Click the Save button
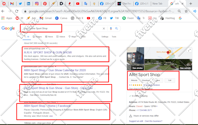Screen dimensions: 198x125 158,80
